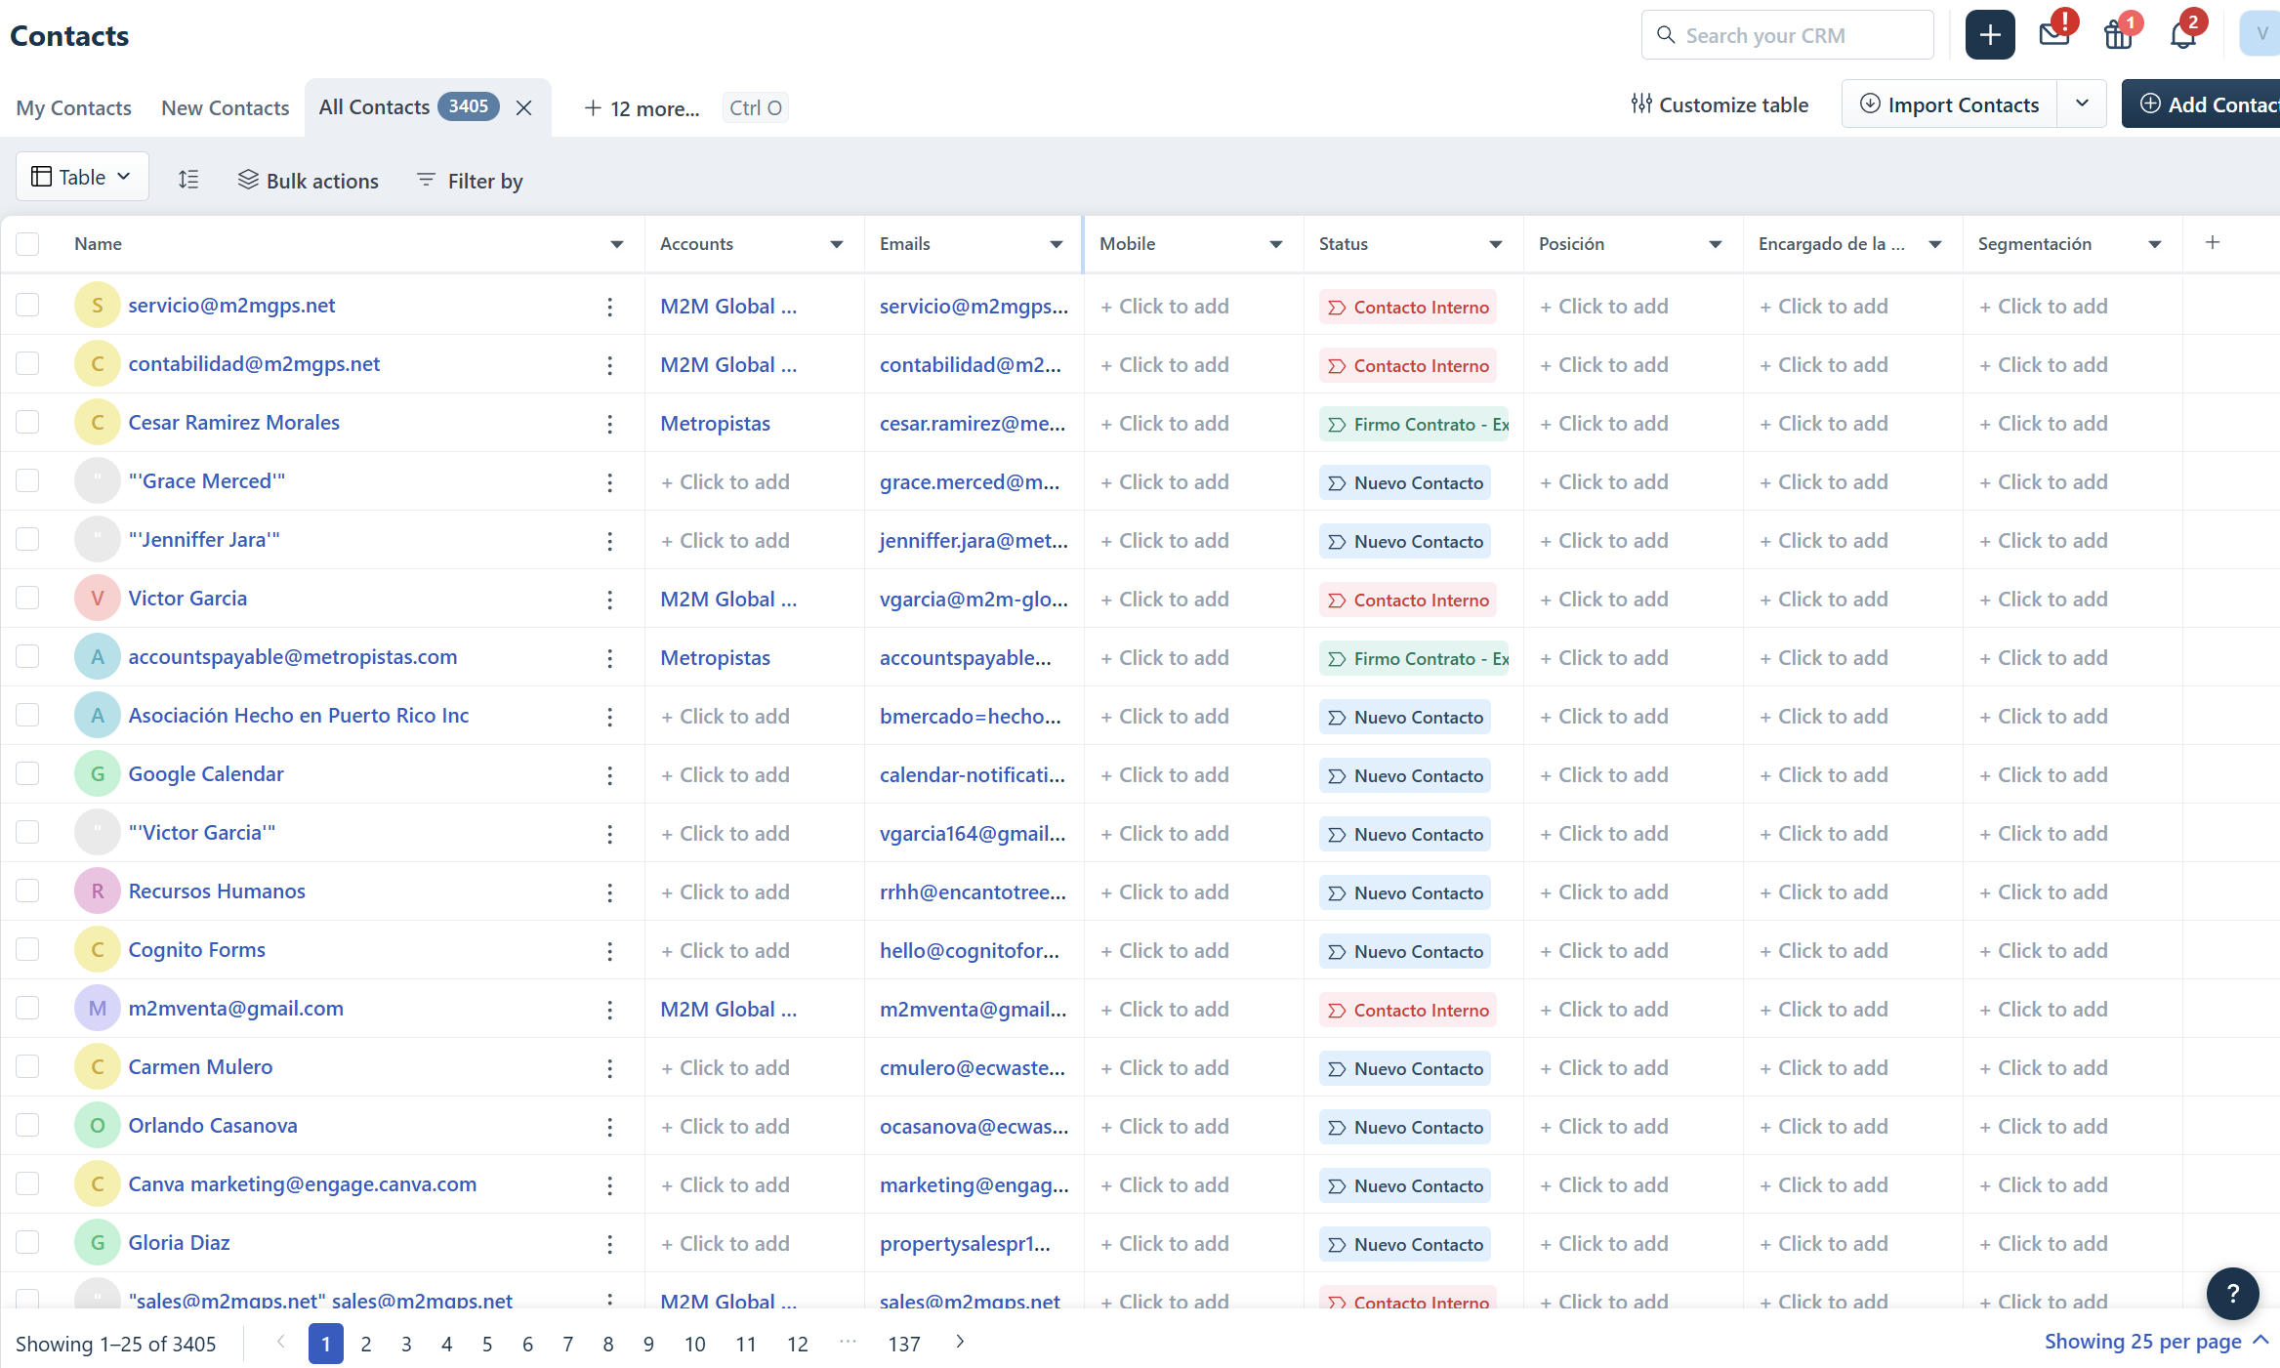Click the add column (+) icon in table header

click(x=2213, y=242)
